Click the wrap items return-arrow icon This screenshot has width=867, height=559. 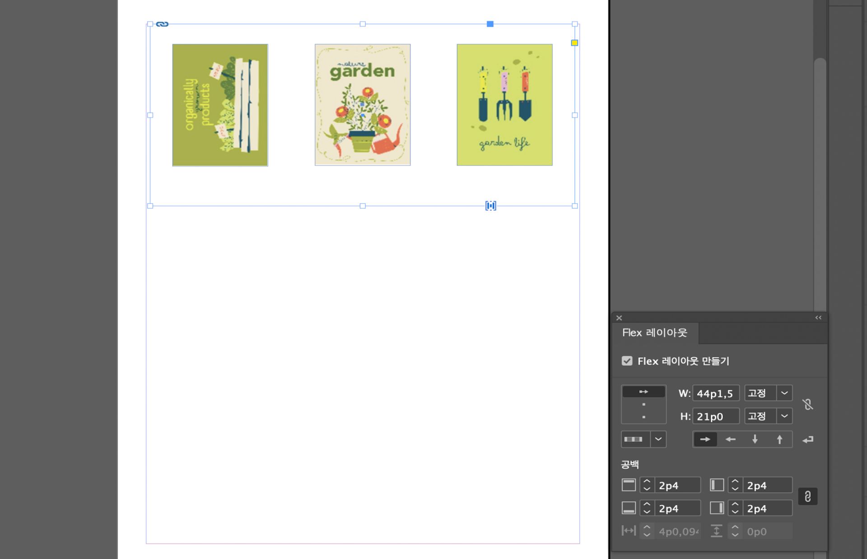pyautogui.click(x=808, y=439)
